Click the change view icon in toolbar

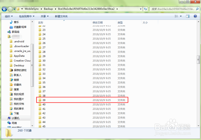click(x=176, y=16)
